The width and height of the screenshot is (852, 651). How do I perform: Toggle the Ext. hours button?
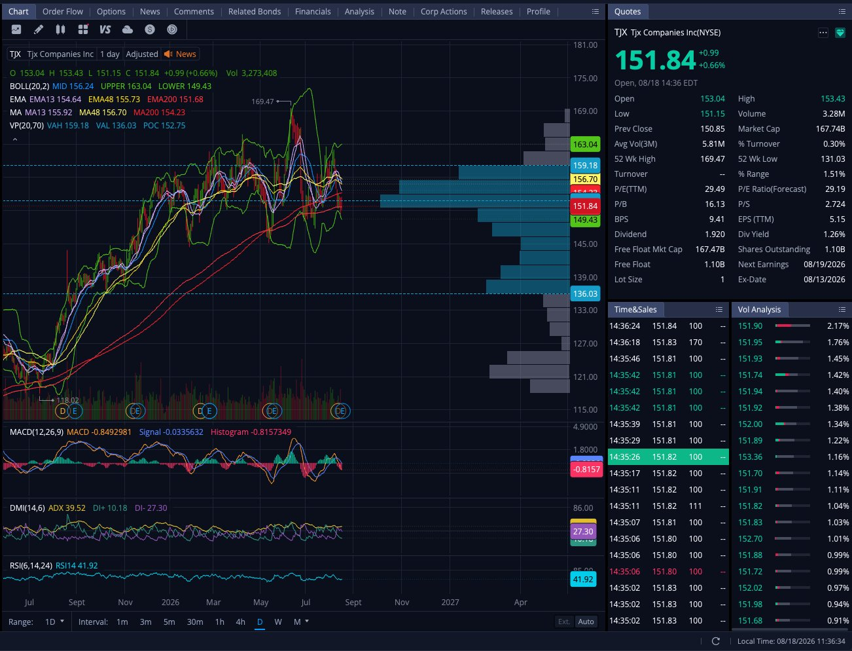pos(564,622)
